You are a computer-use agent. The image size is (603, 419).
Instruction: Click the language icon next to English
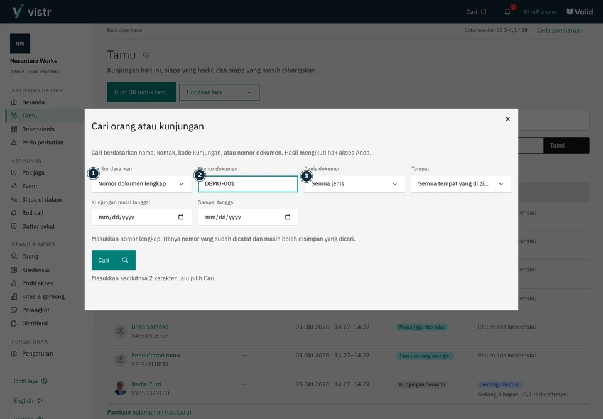pos(40,401)
